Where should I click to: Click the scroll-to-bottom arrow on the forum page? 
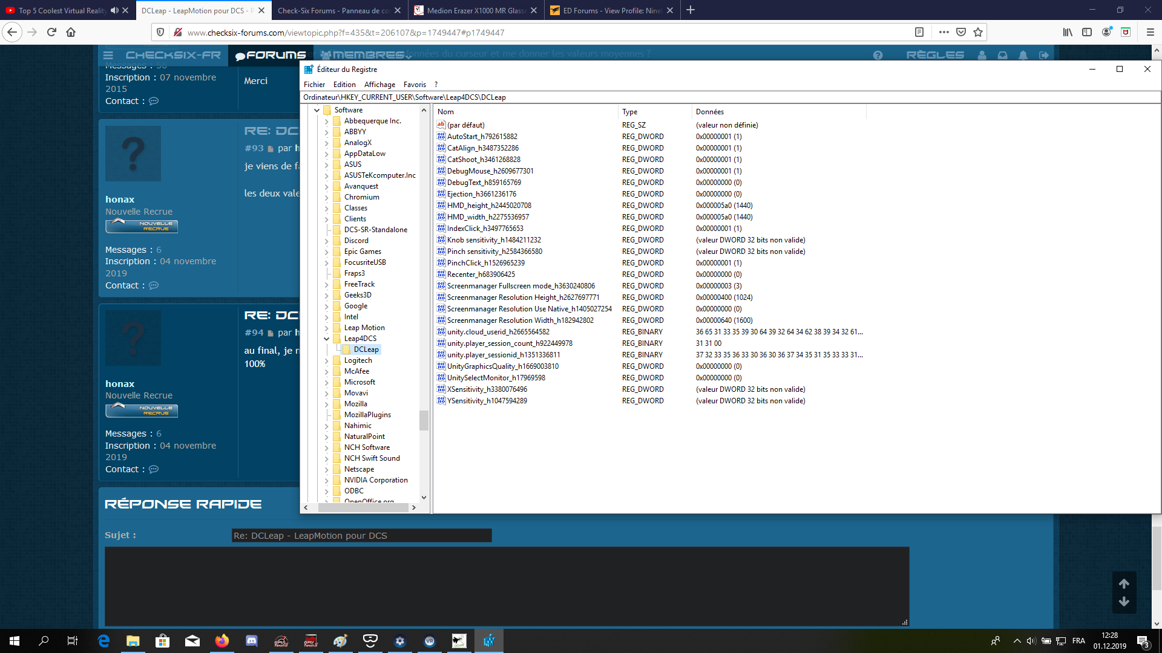(1124, 602)
